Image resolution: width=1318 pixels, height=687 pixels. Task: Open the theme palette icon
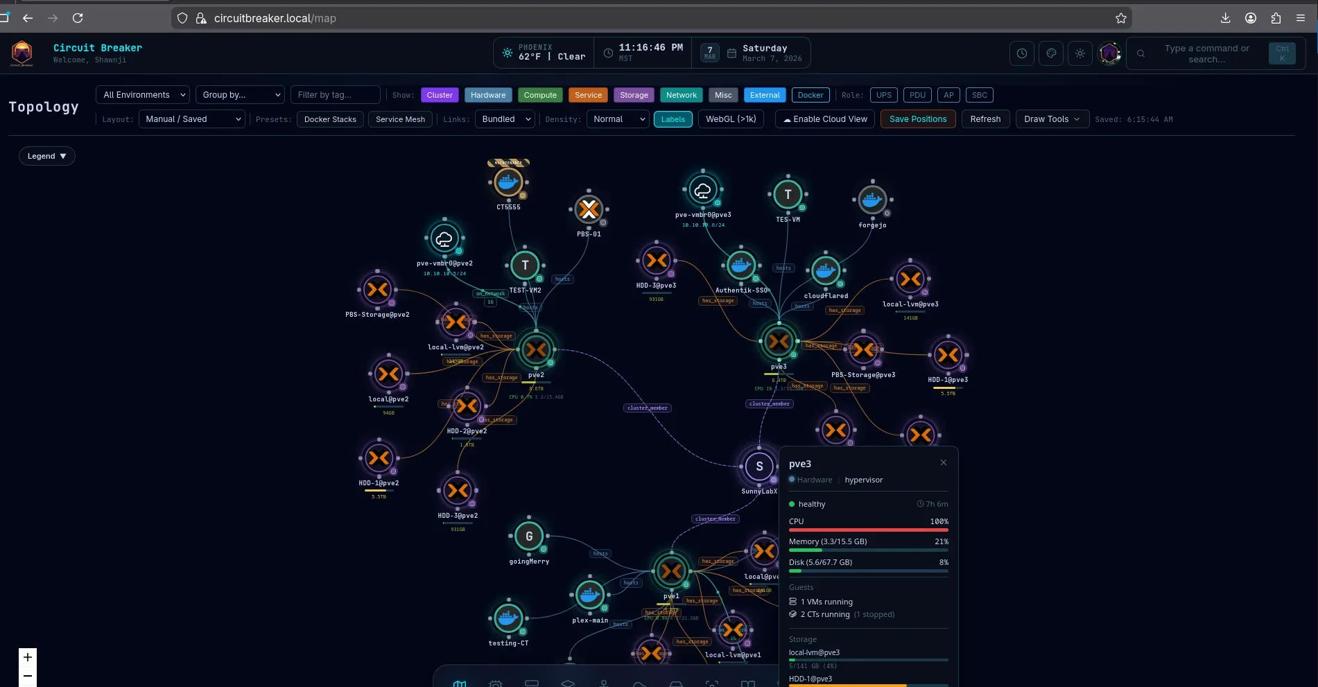pos(1051,53)
